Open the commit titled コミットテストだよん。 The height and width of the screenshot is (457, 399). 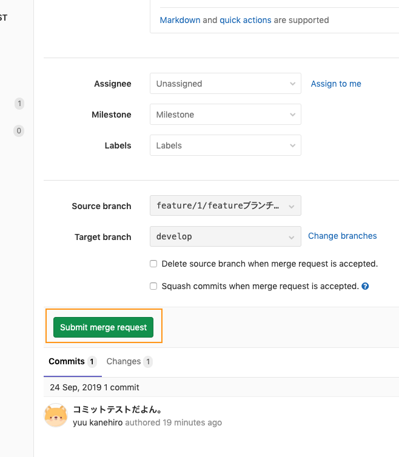[x=117, y=410]
